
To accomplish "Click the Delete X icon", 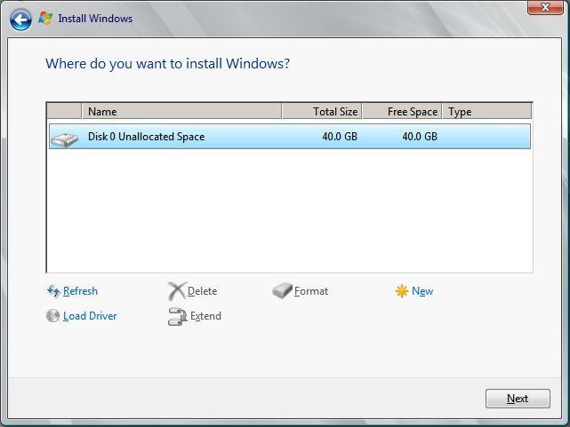I will (x=177, y=291).
